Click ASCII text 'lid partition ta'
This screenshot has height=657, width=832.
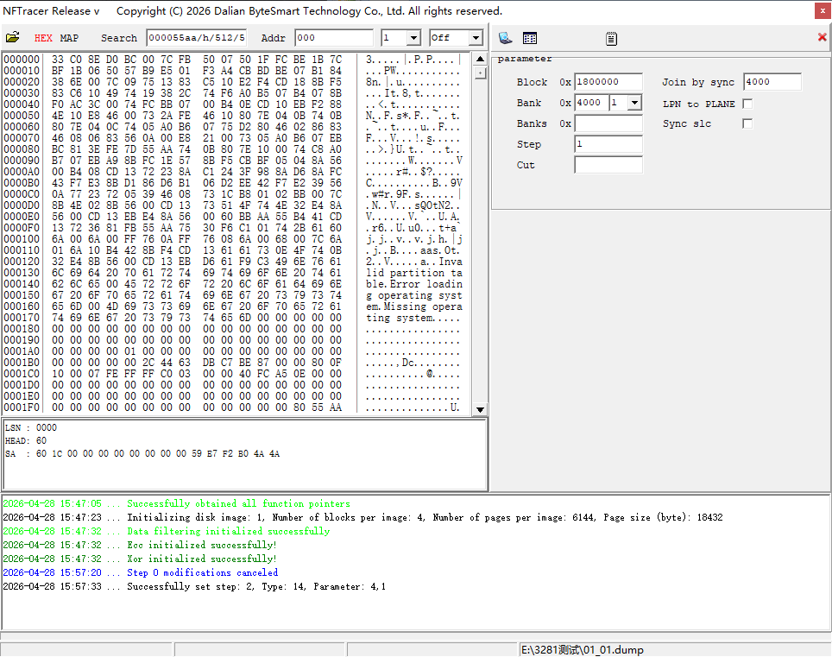[414, 273]
